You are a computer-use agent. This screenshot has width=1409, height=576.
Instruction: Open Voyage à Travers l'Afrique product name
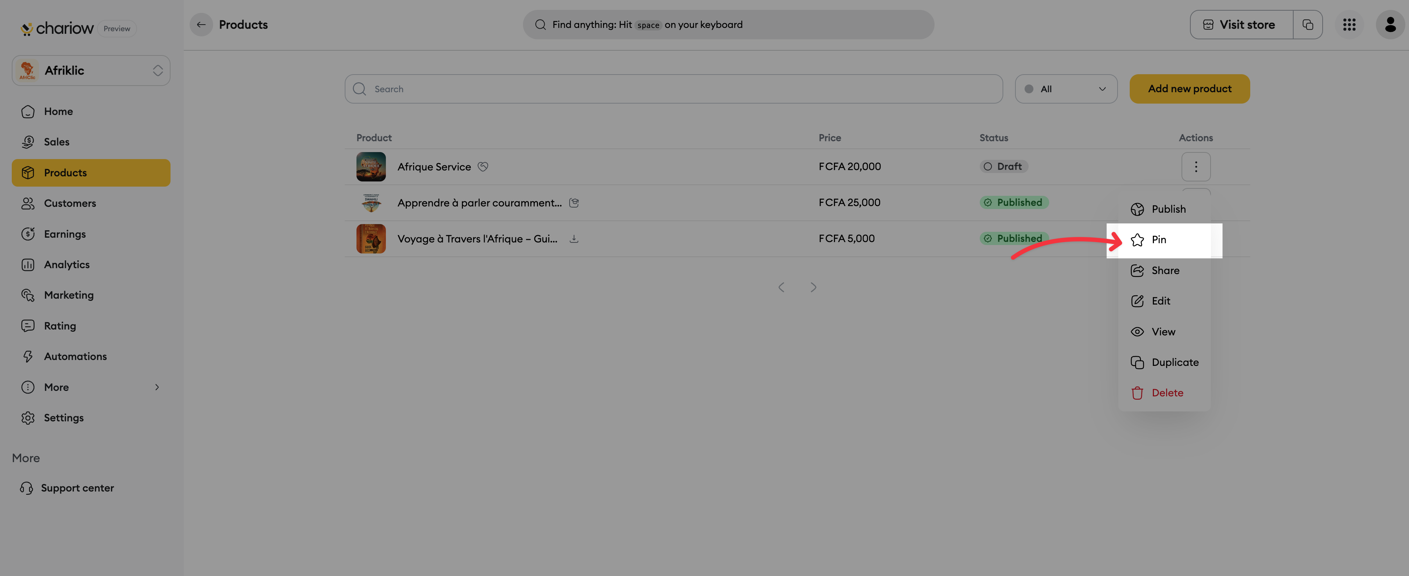click(477, 239)
